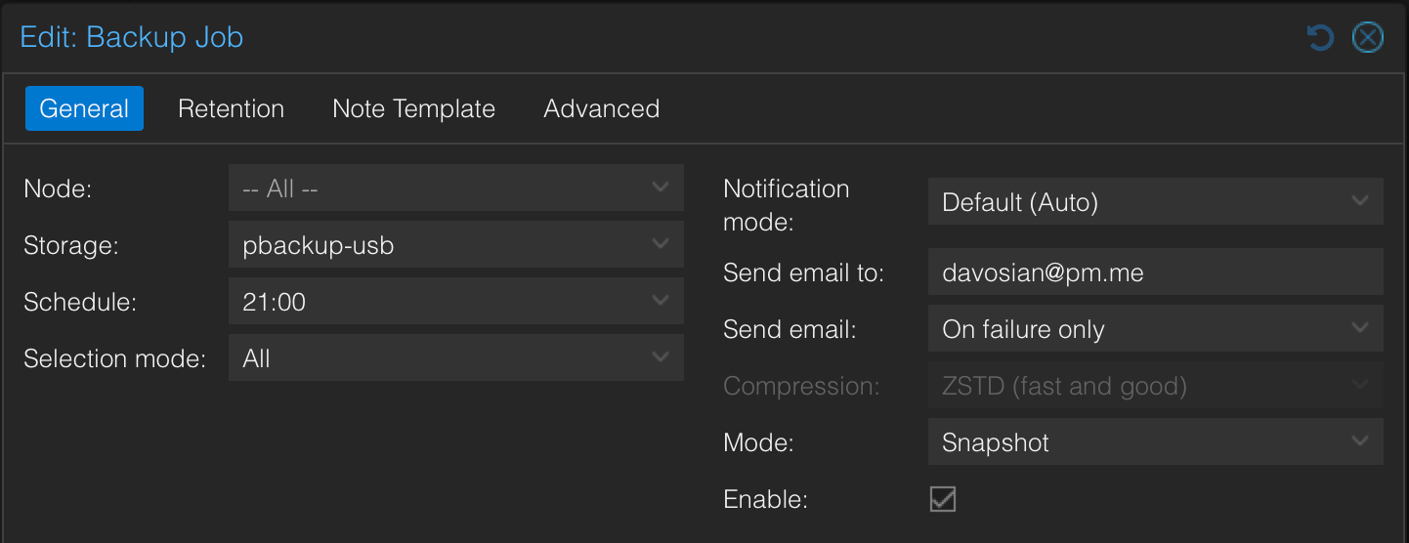
Task: Expand the Send email dropdown
Action: click(1156, 329)
